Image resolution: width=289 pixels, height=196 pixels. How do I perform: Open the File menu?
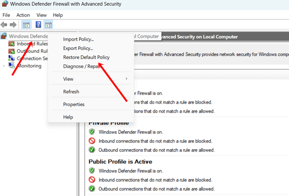pyautogui.click(x=6, y=15)
